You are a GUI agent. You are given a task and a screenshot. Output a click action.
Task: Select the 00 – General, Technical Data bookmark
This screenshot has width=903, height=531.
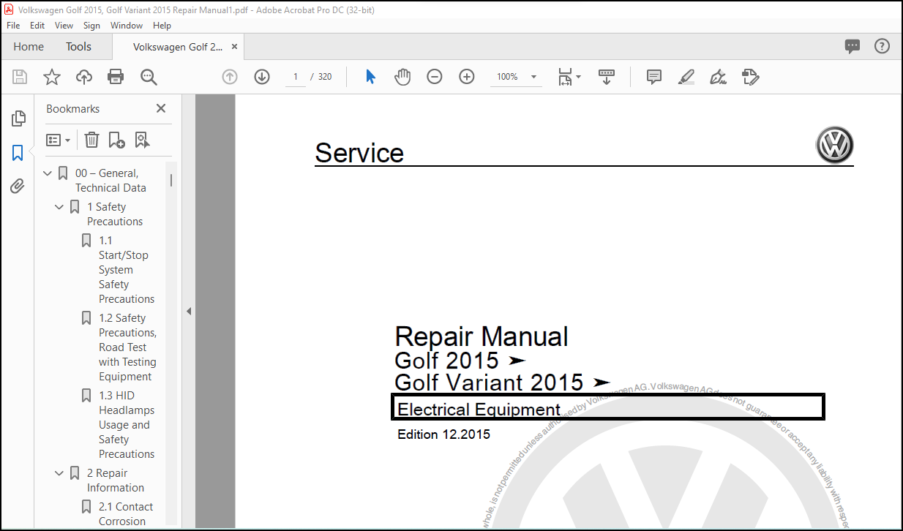(110, 181)
